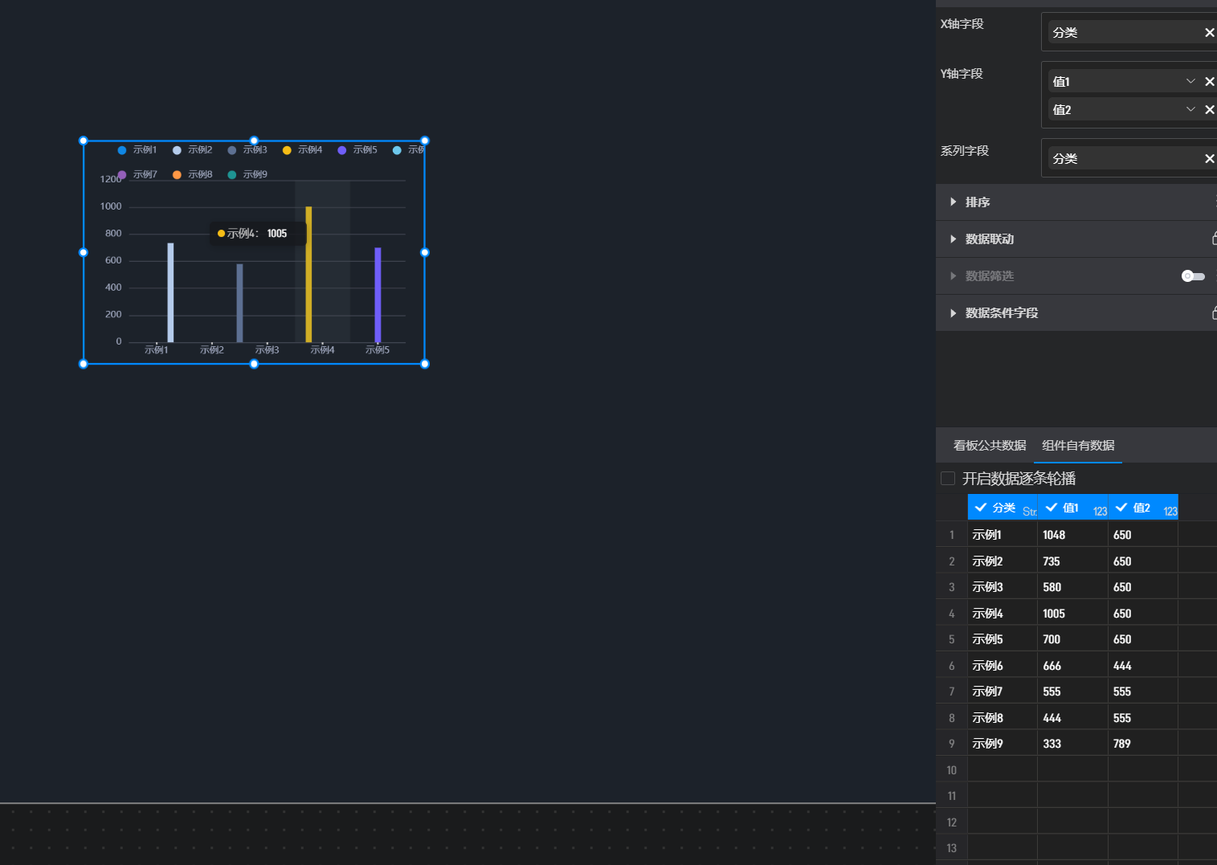Switch to the 看板公共数据 tab
The height and width of the screenshot is (865, 1217).
pyautogui.click(x=989, y=446)
